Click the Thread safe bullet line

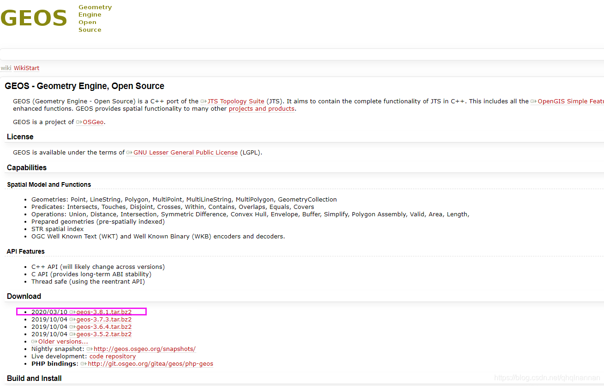tap(88, 282)
